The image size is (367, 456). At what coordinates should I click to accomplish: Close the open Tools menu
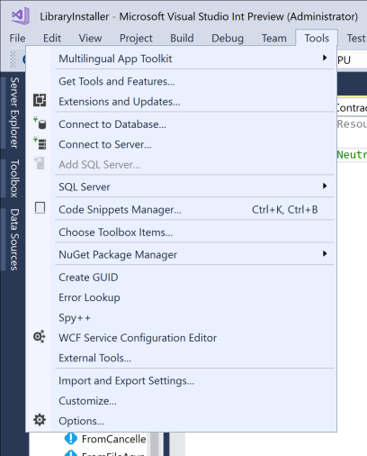317,38
